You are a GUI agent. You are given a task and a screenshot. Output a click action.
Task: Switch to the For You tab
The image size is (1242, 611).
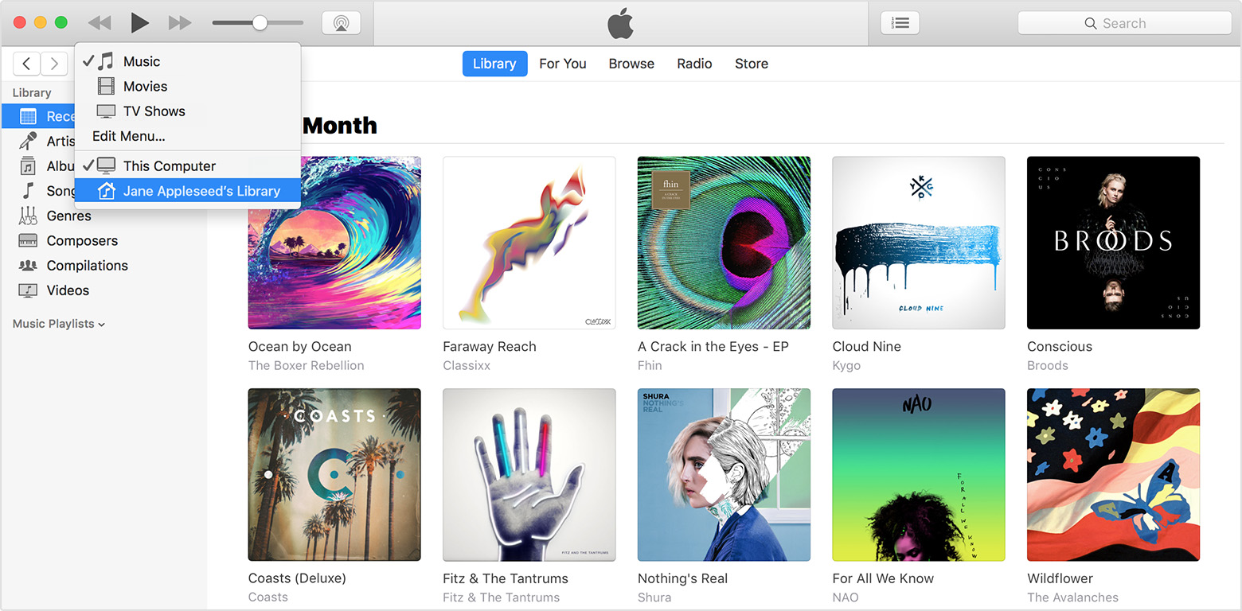pos(563,64)
